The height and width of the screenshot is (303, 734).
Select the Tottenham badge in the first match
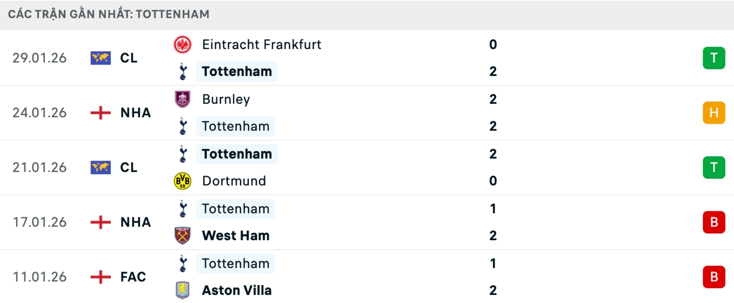point(183,72)
